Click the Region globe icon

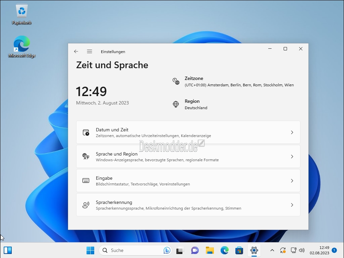click(176, 104)
